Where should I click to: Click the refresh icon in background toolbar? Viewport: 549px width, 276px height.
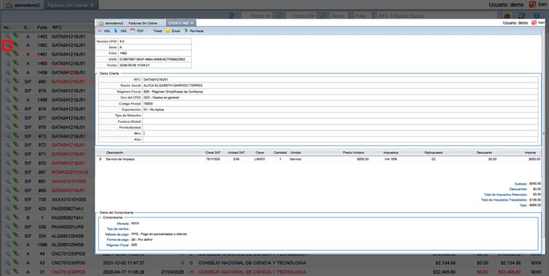232,16
